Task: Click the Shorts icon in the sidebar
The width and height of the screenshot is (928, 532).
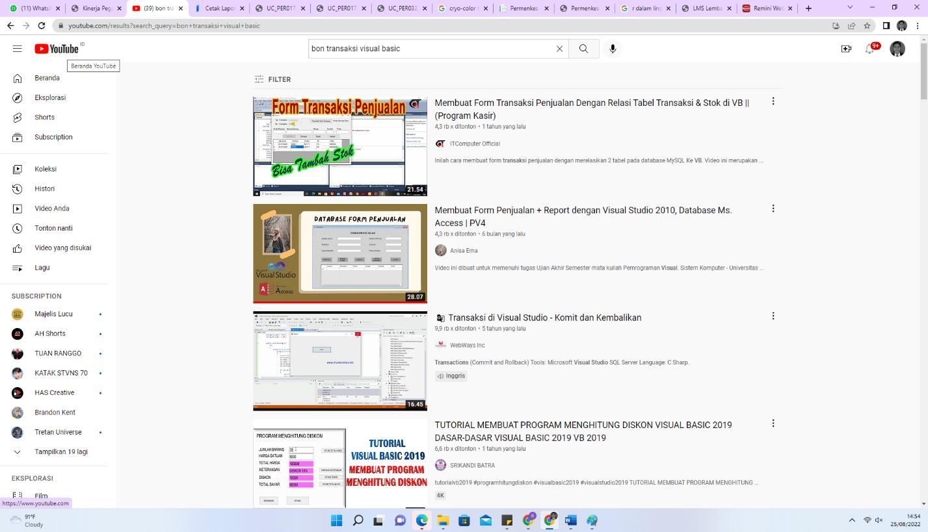Action: 18,118
